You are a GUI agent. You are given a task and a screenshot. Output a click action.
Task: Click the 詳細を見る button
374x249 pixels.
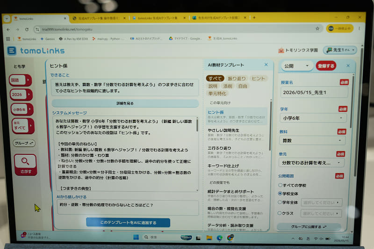125,103
